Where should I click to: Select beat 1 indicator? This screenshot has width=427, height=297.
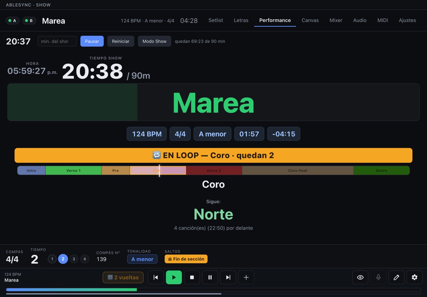click(52, 259)
